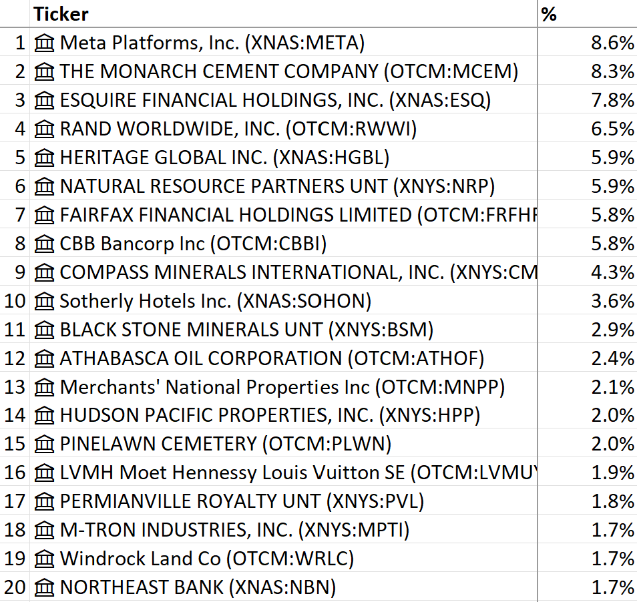Image resolution: width=637 pixels, height=602 pixels.
Task: Click the stock icon beside Sotherly Hotels Inc.
Action: (44, 301)
